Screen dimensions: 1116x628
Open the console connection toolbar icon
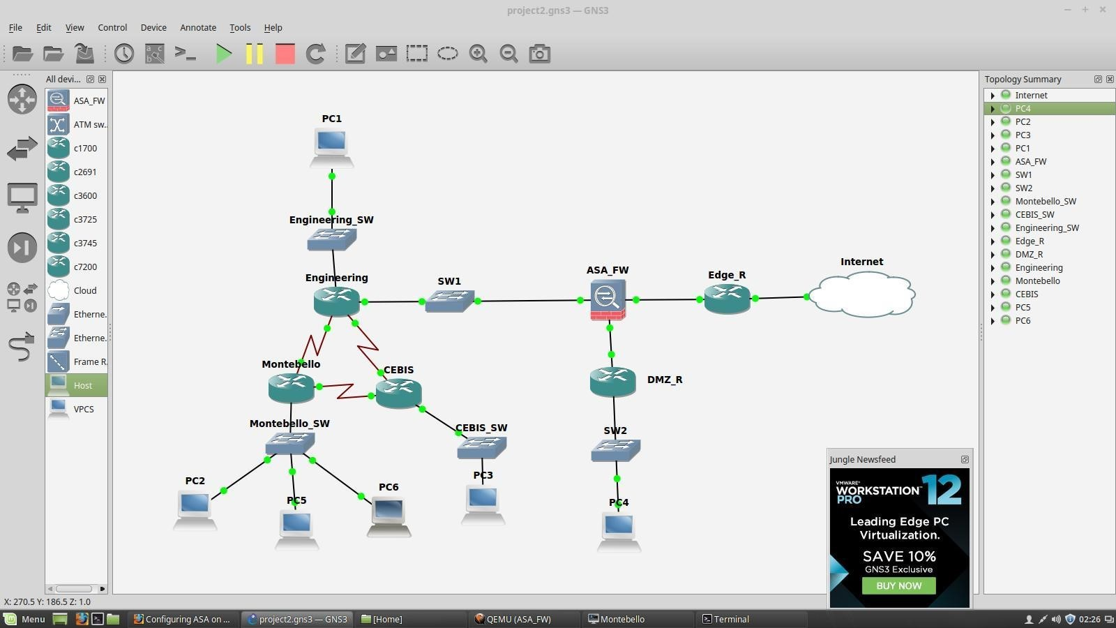click(185, 53)
